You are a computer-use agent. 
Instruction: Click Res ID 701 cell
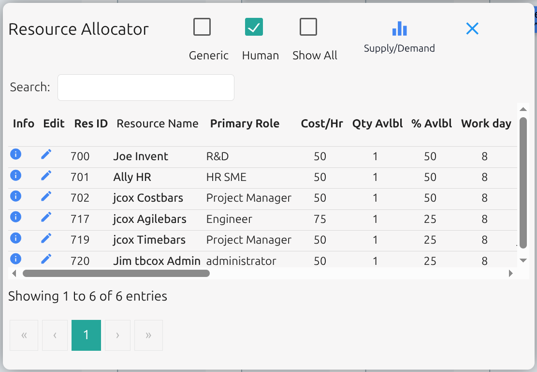click(x=80, y=178)
